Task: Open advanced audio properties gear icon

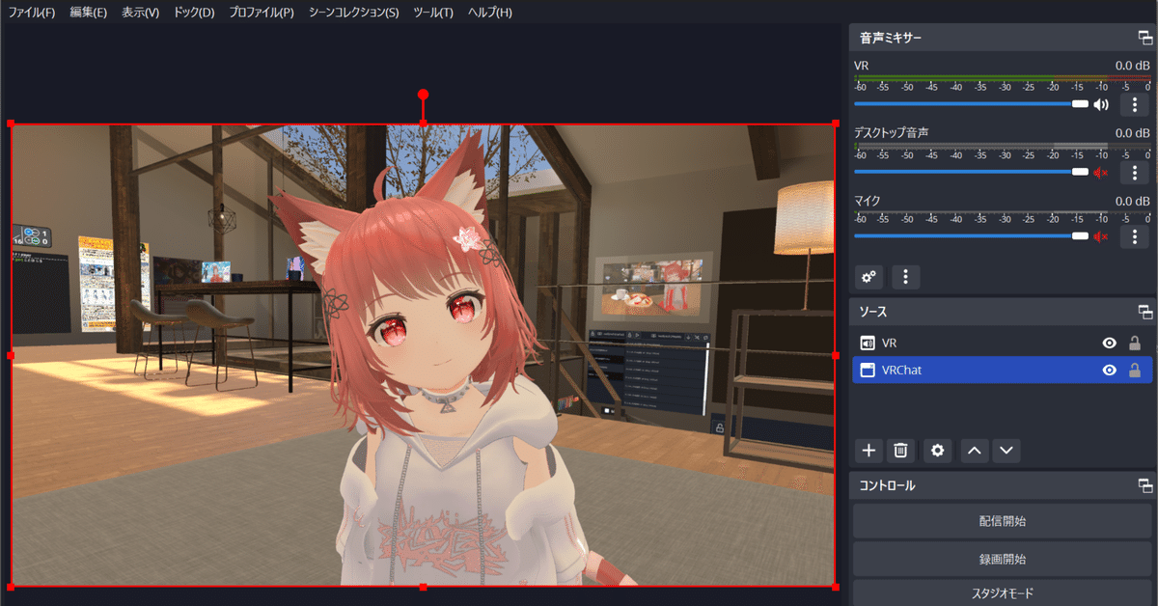Action: pos(868,277)
